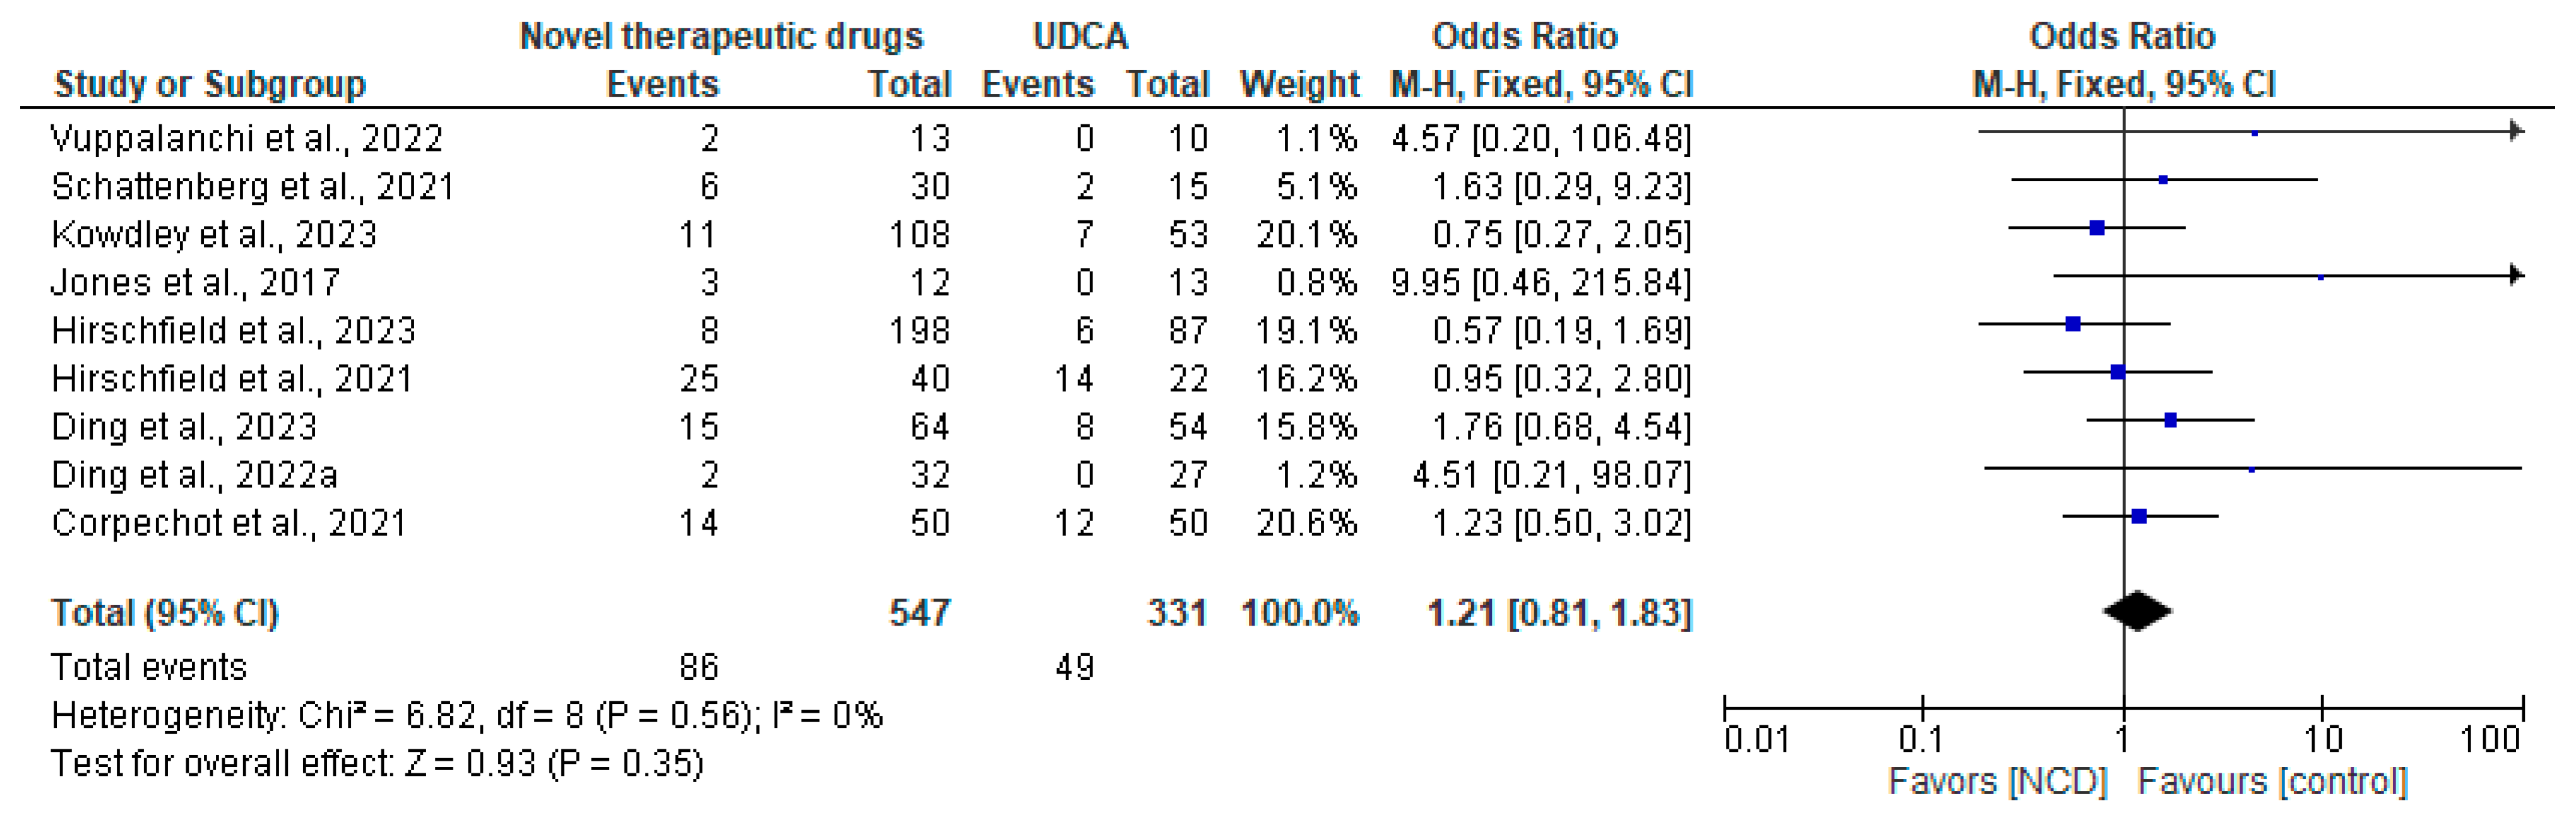Select the Jones et al., 2017 study label

click(195, 282)
